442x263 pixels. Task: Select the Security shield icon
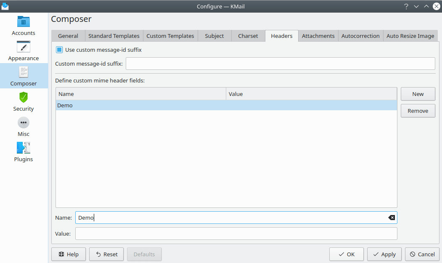(24, 97)
